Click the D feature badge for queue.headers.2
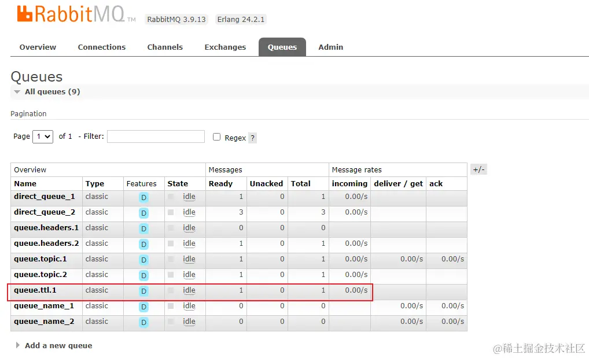 (143, 245)
